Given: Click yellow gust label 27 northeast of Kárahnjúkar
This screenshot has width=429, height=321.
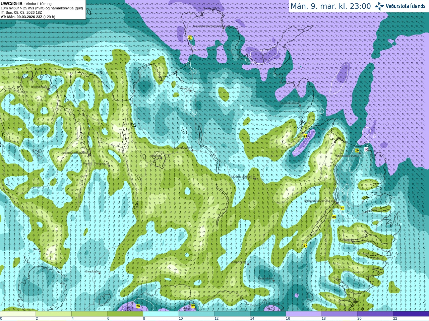Looking at the screenshot, I should (x=305, y=246).
